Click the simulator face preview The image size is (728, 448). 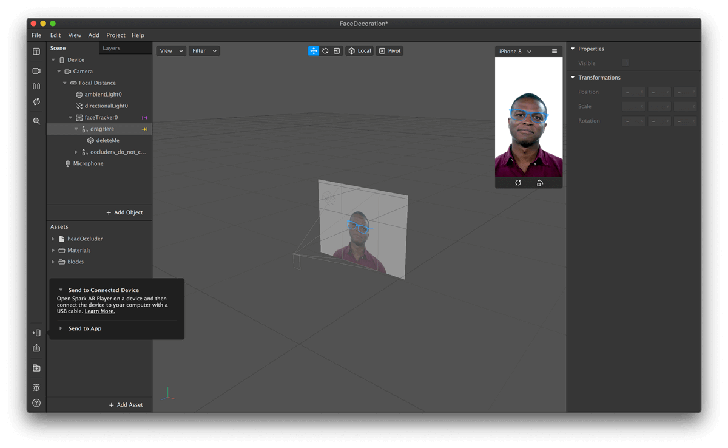coord(528,117)
